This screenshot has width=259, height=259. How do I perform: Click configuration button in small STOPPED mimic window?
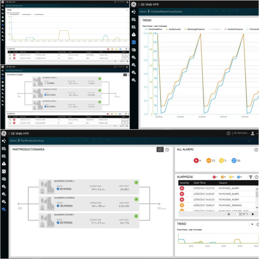(125, 75)
